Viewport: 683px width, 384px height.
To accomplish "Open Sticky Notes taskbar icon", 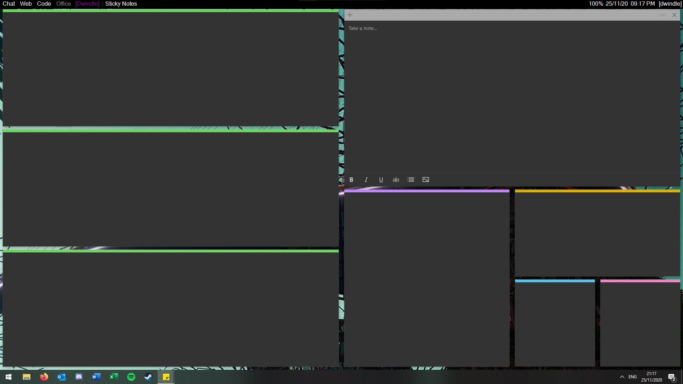I will [x=166, y=377].
